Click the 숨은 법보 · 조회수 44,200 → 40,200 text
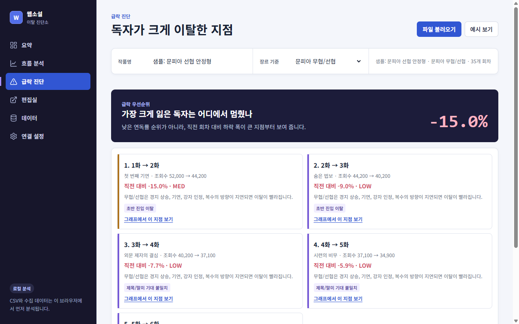The image size is (519, 324). [x=352, y=176]
